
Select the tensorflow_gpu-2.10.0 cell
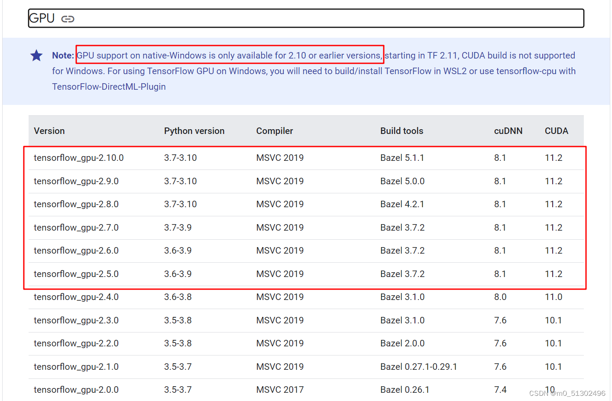[79, 158]
